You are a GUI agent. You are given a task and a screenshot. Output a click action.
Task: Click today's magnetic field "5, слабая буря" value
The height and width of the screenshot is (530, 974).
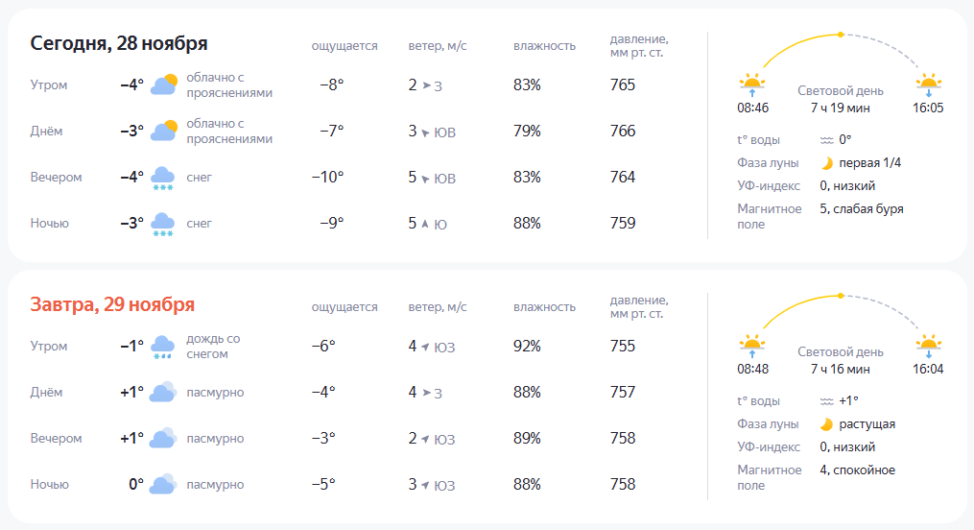862,208
